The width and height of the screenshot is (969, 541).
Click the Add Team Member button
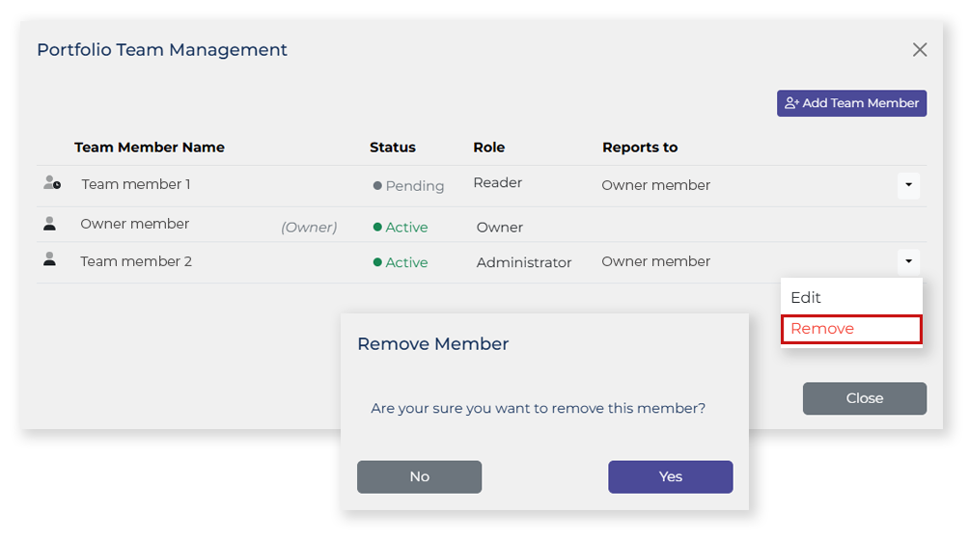pyautogui.click(x=851, y=103)
